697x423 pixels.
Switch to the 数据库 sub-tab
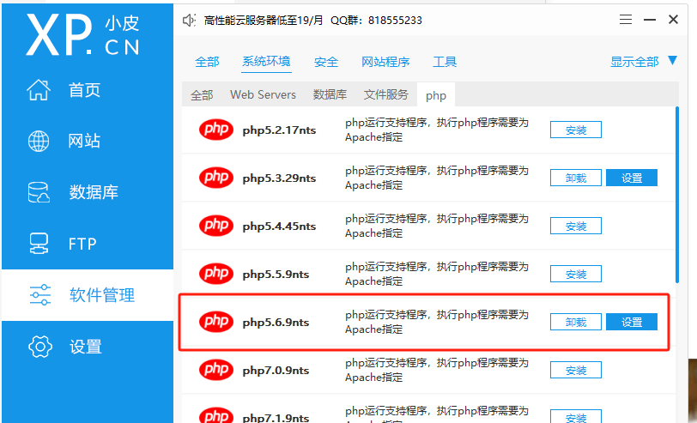pyautogui.click(x=330, y=94)
